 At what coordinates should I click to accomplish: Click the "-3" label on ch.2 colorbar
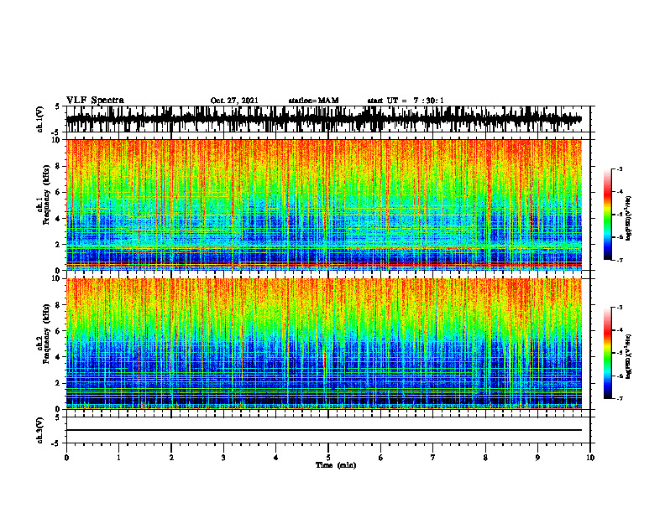pos(620,308)
